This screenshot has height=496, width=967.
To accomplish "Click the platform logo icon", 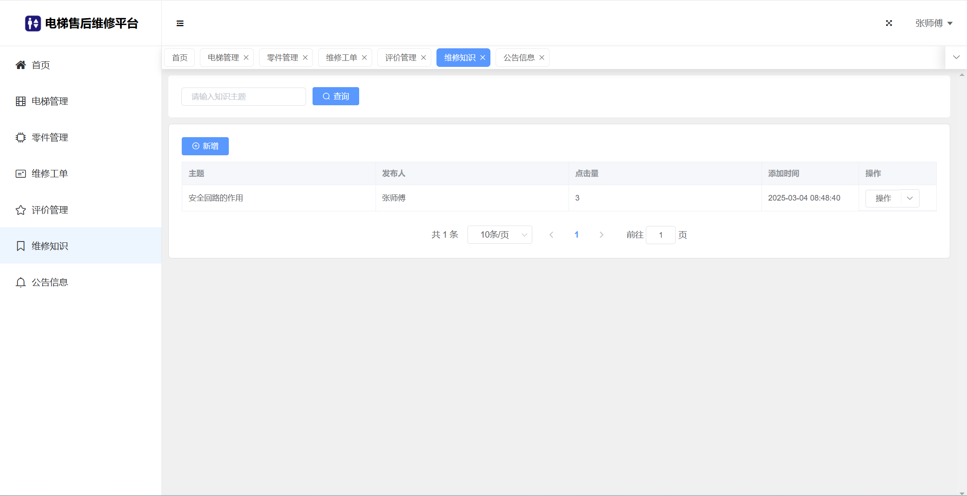I will pos(33,23).
